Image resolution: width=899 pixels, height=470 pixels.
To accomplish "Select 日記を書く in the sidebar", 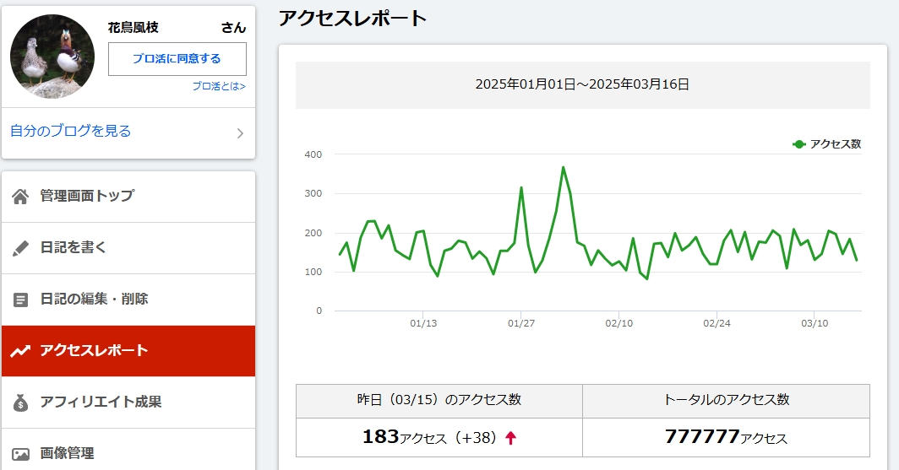I will 74,247.
